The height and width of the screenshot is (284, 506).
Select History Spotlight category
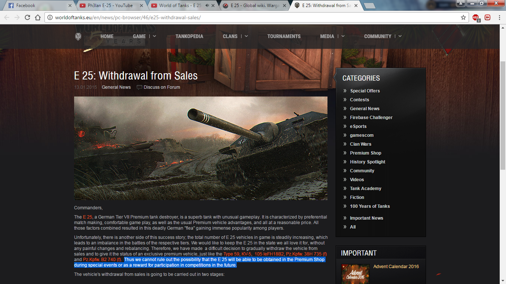point(367,162)
